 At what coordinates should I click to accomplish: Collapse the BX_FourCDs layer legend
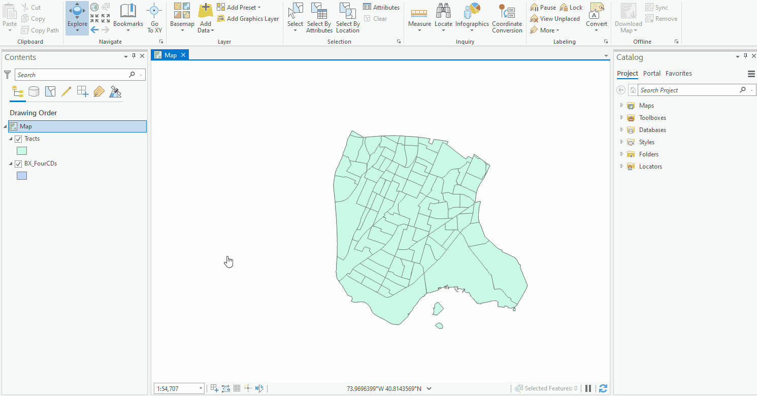tap(11, 163)
